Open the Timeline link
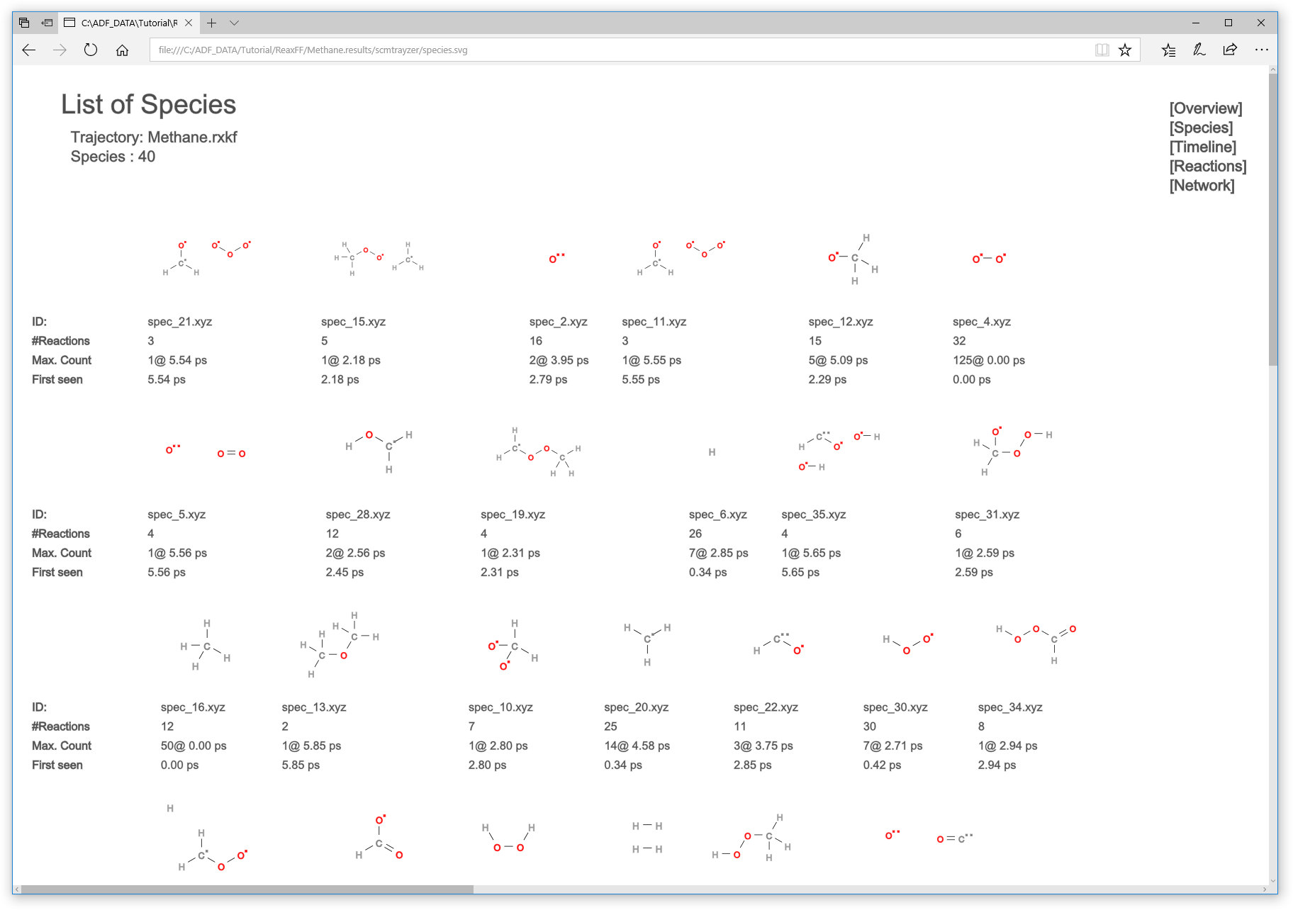The height and width of the screenshot is (910, 1293). click(1203, 147)
